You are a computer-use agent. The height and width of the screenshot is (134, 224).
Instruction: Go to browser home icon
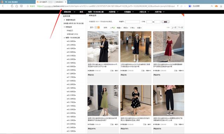[17, 6]
